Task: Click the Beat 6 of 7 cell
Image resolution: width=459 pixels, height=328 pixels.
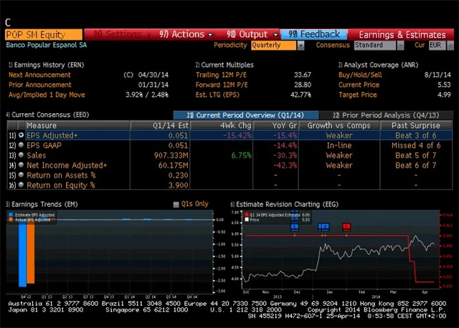Action: tap(416, 165)
